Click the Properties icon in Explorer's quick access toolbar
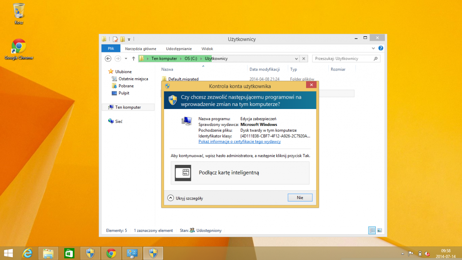Image resolution: width=462 pixels, height=260 pixels. pyautogui.click(x=115, y=39)
